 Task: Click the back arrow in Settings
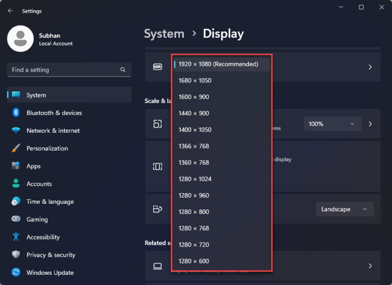[11, 11]
